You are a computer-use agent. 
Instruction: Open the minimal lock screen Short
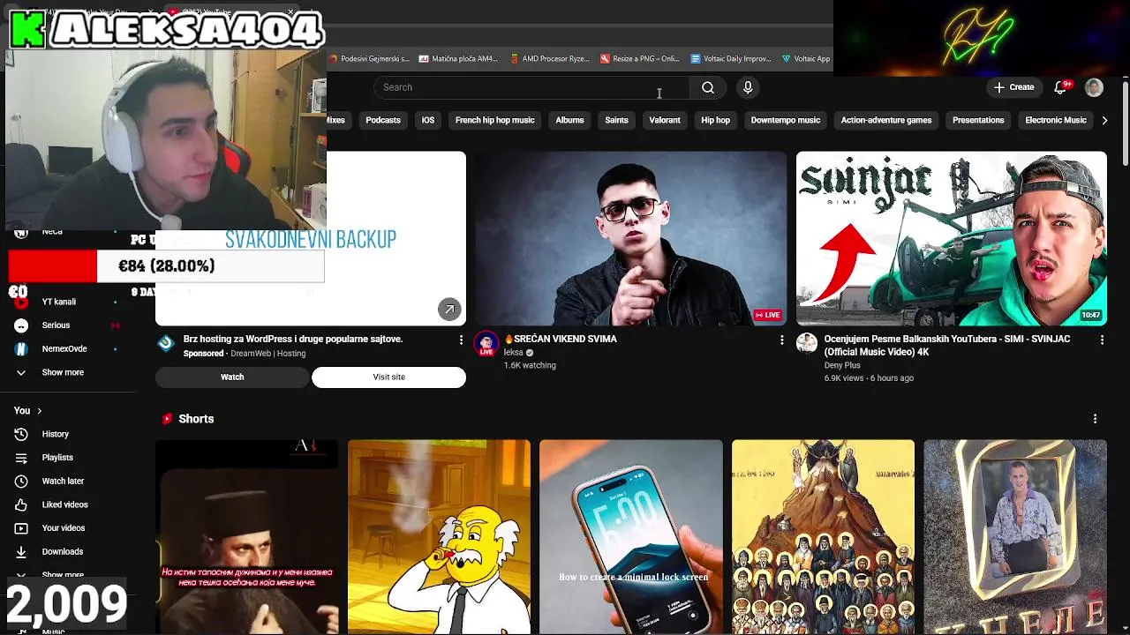coord(631,536)
